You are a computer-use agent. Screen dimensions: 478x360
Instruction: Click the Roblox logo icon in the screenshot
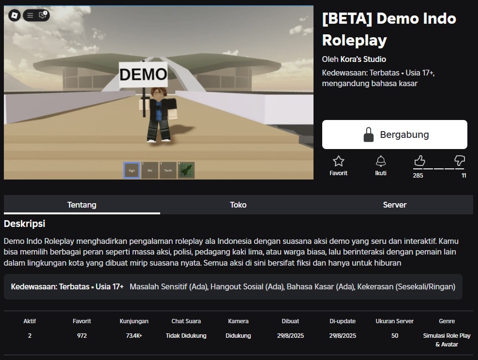(15, 15)
